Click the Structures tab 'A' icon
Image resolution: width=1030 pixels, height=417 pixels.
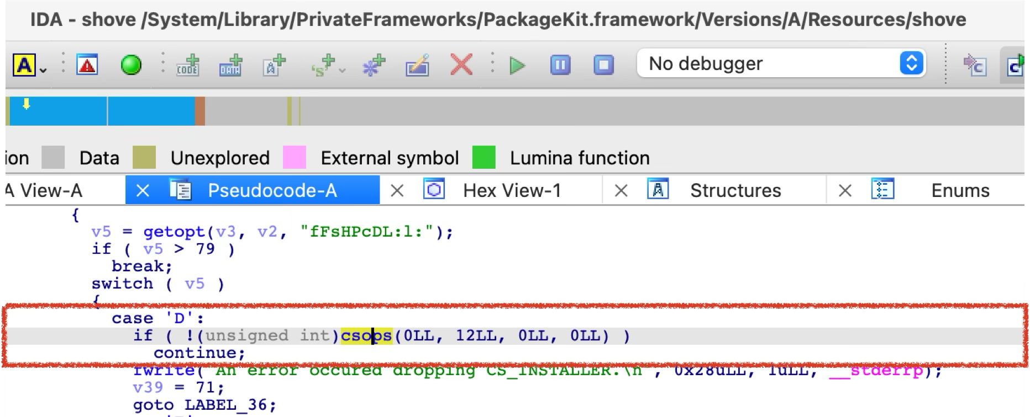click(x=658, y=189)
